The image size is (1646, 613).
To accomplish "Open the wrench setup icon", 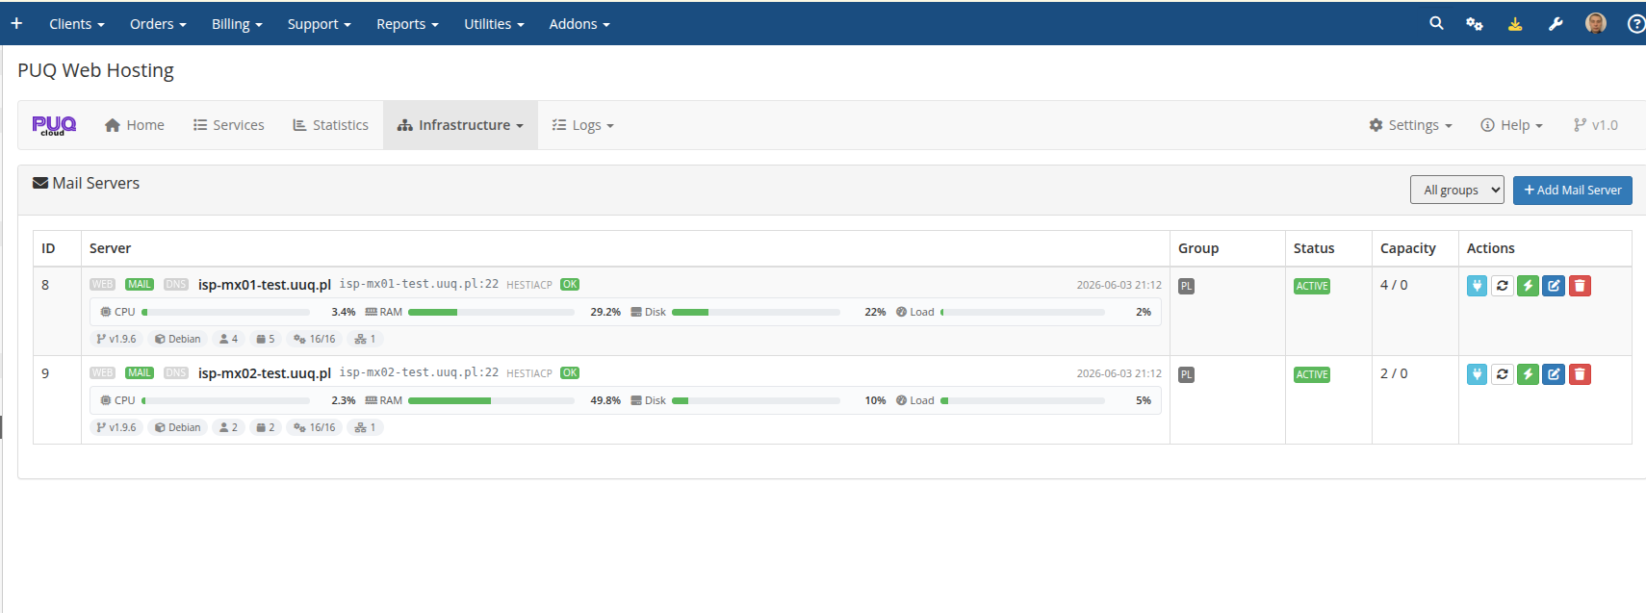I will (1556, 24).
